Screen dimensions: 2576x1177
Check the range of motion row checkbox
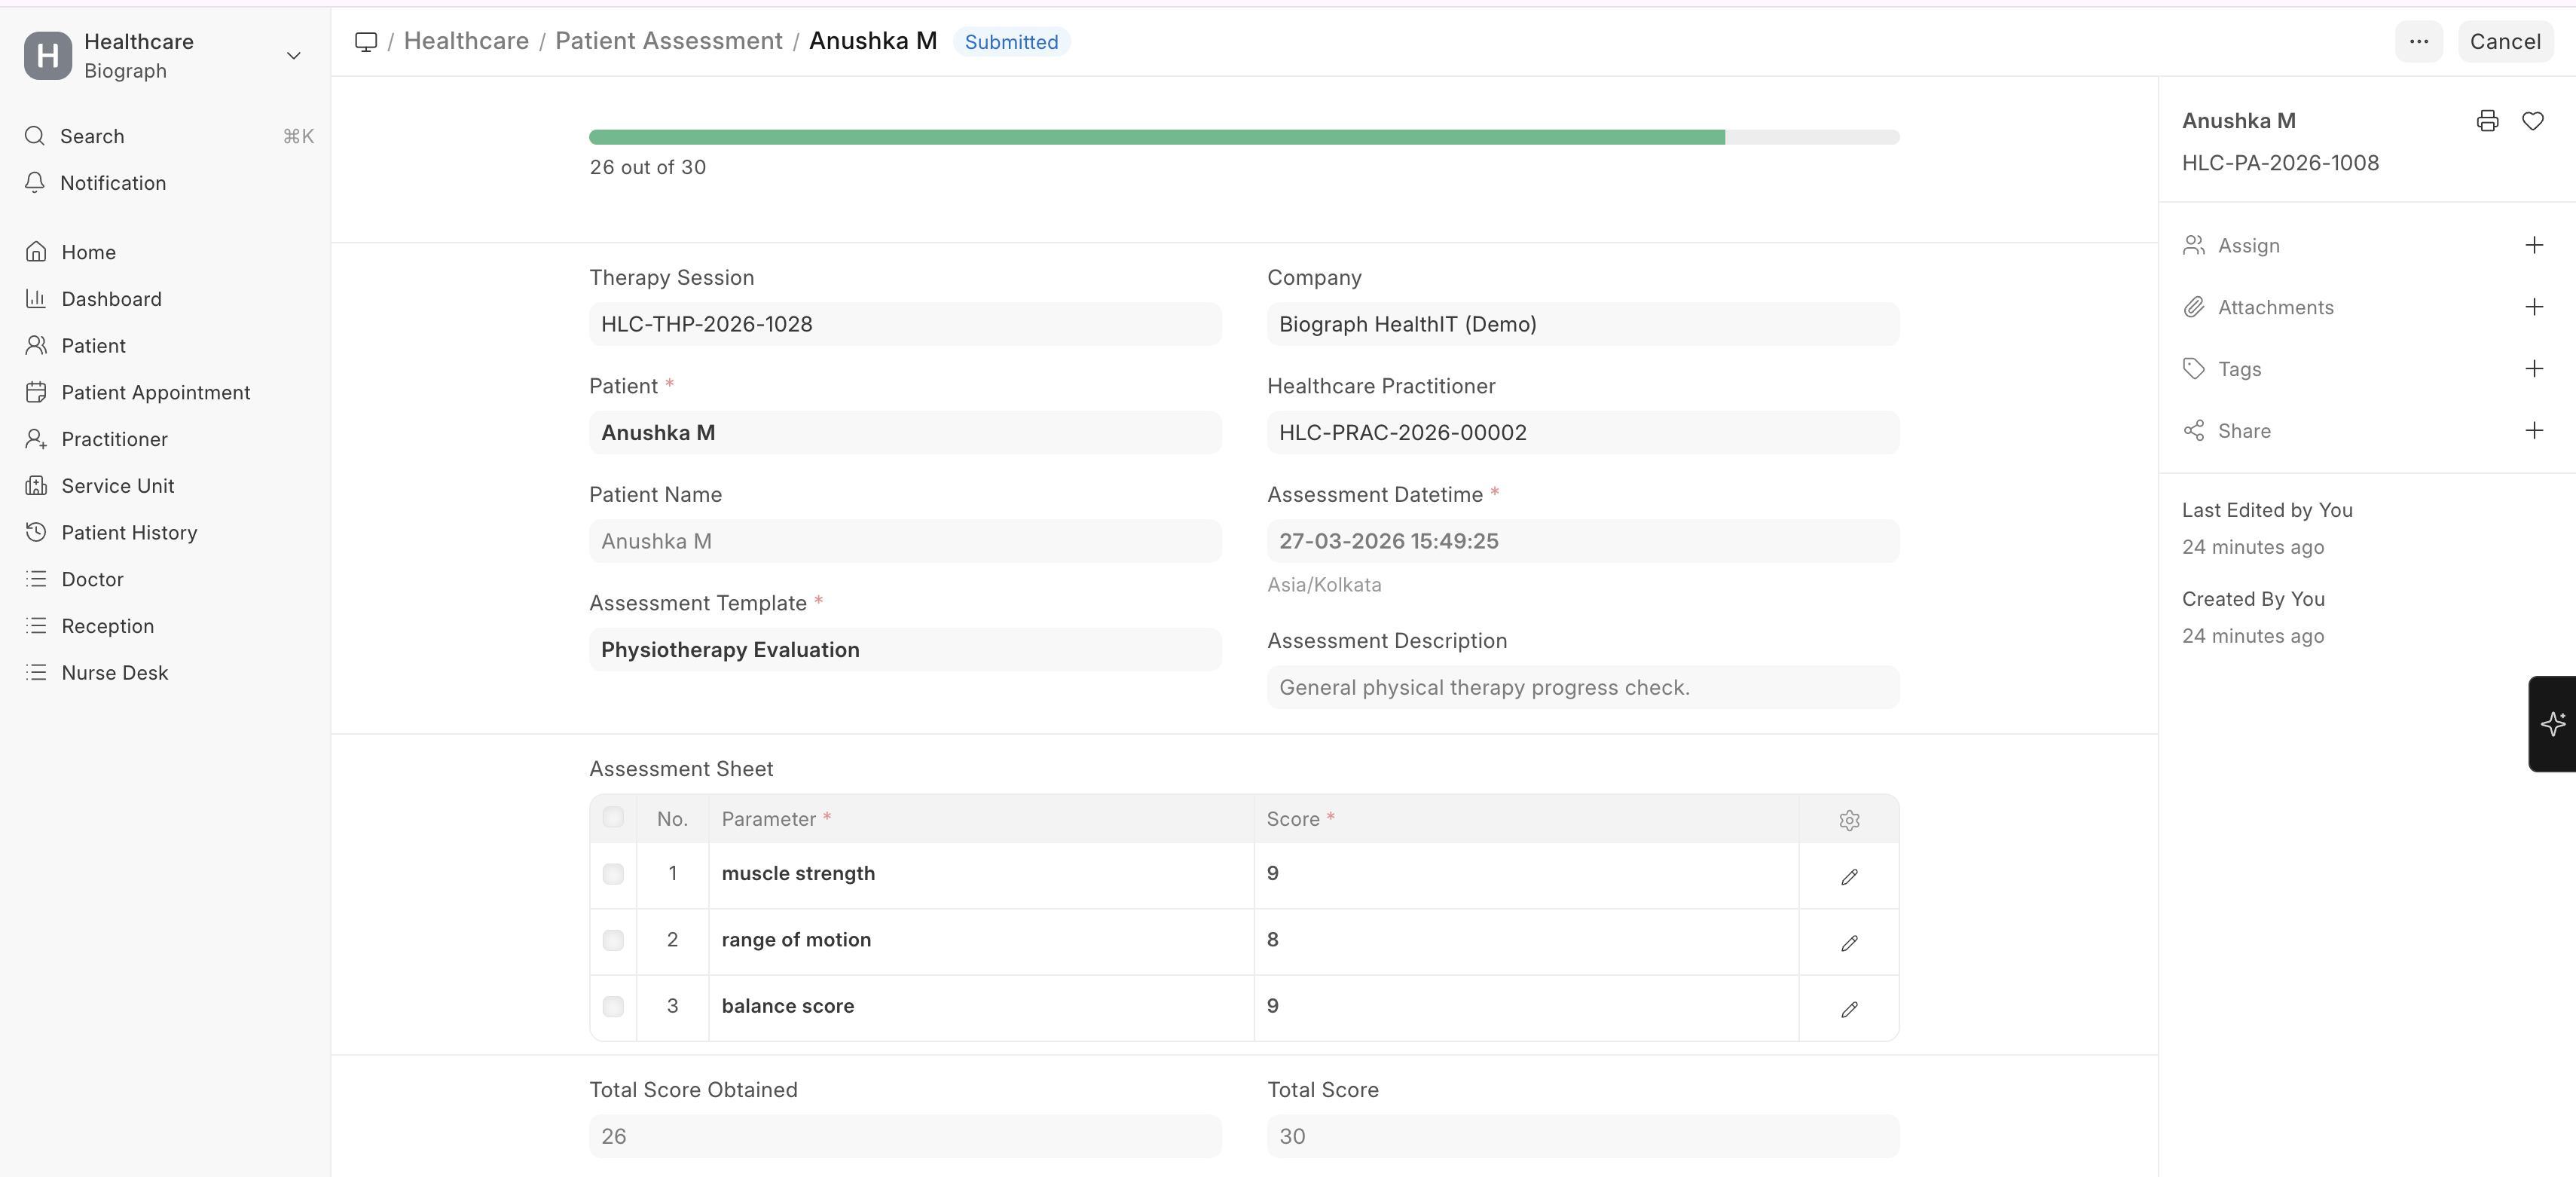pos(613,940)
